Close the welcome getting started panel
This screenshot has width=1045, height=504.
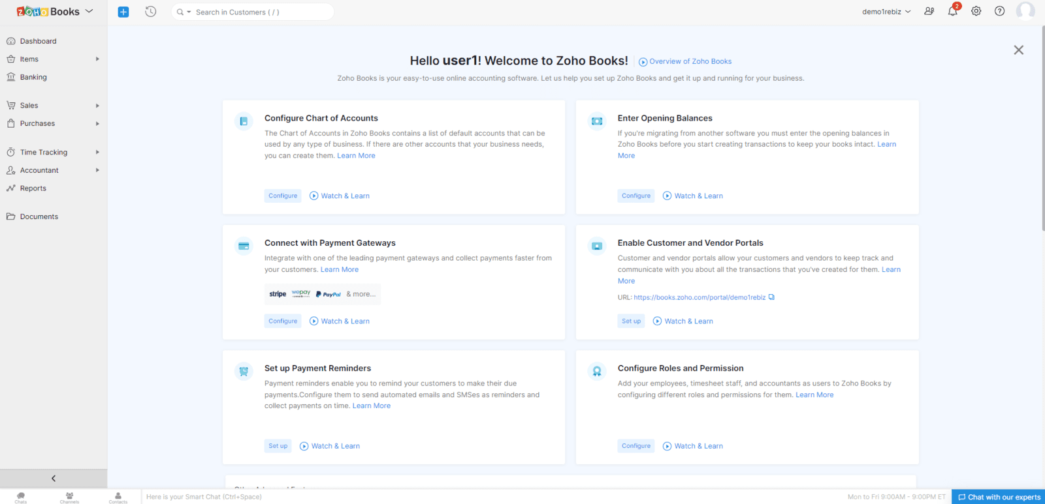1018,50
